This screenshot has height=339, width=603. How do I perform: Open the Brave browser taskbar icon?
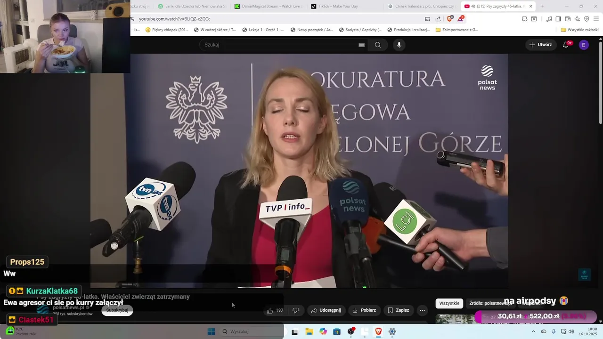pos(378,331)
